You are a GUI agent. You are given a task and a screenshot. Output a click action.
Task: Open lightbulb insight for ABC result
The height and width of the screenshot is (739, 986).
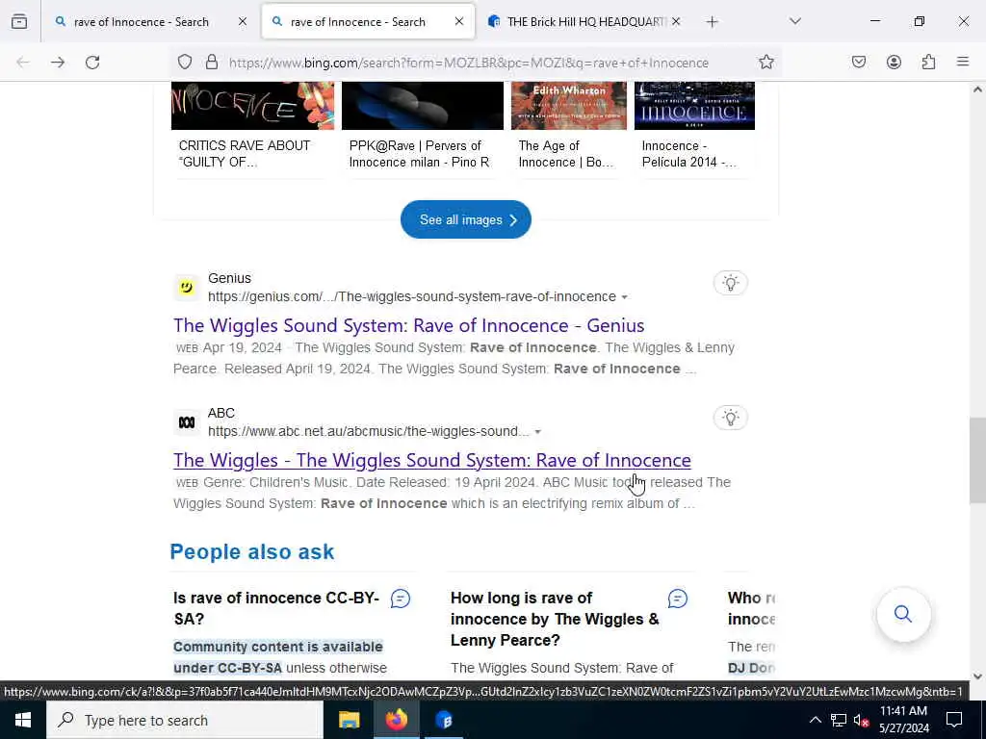[730, 418]
